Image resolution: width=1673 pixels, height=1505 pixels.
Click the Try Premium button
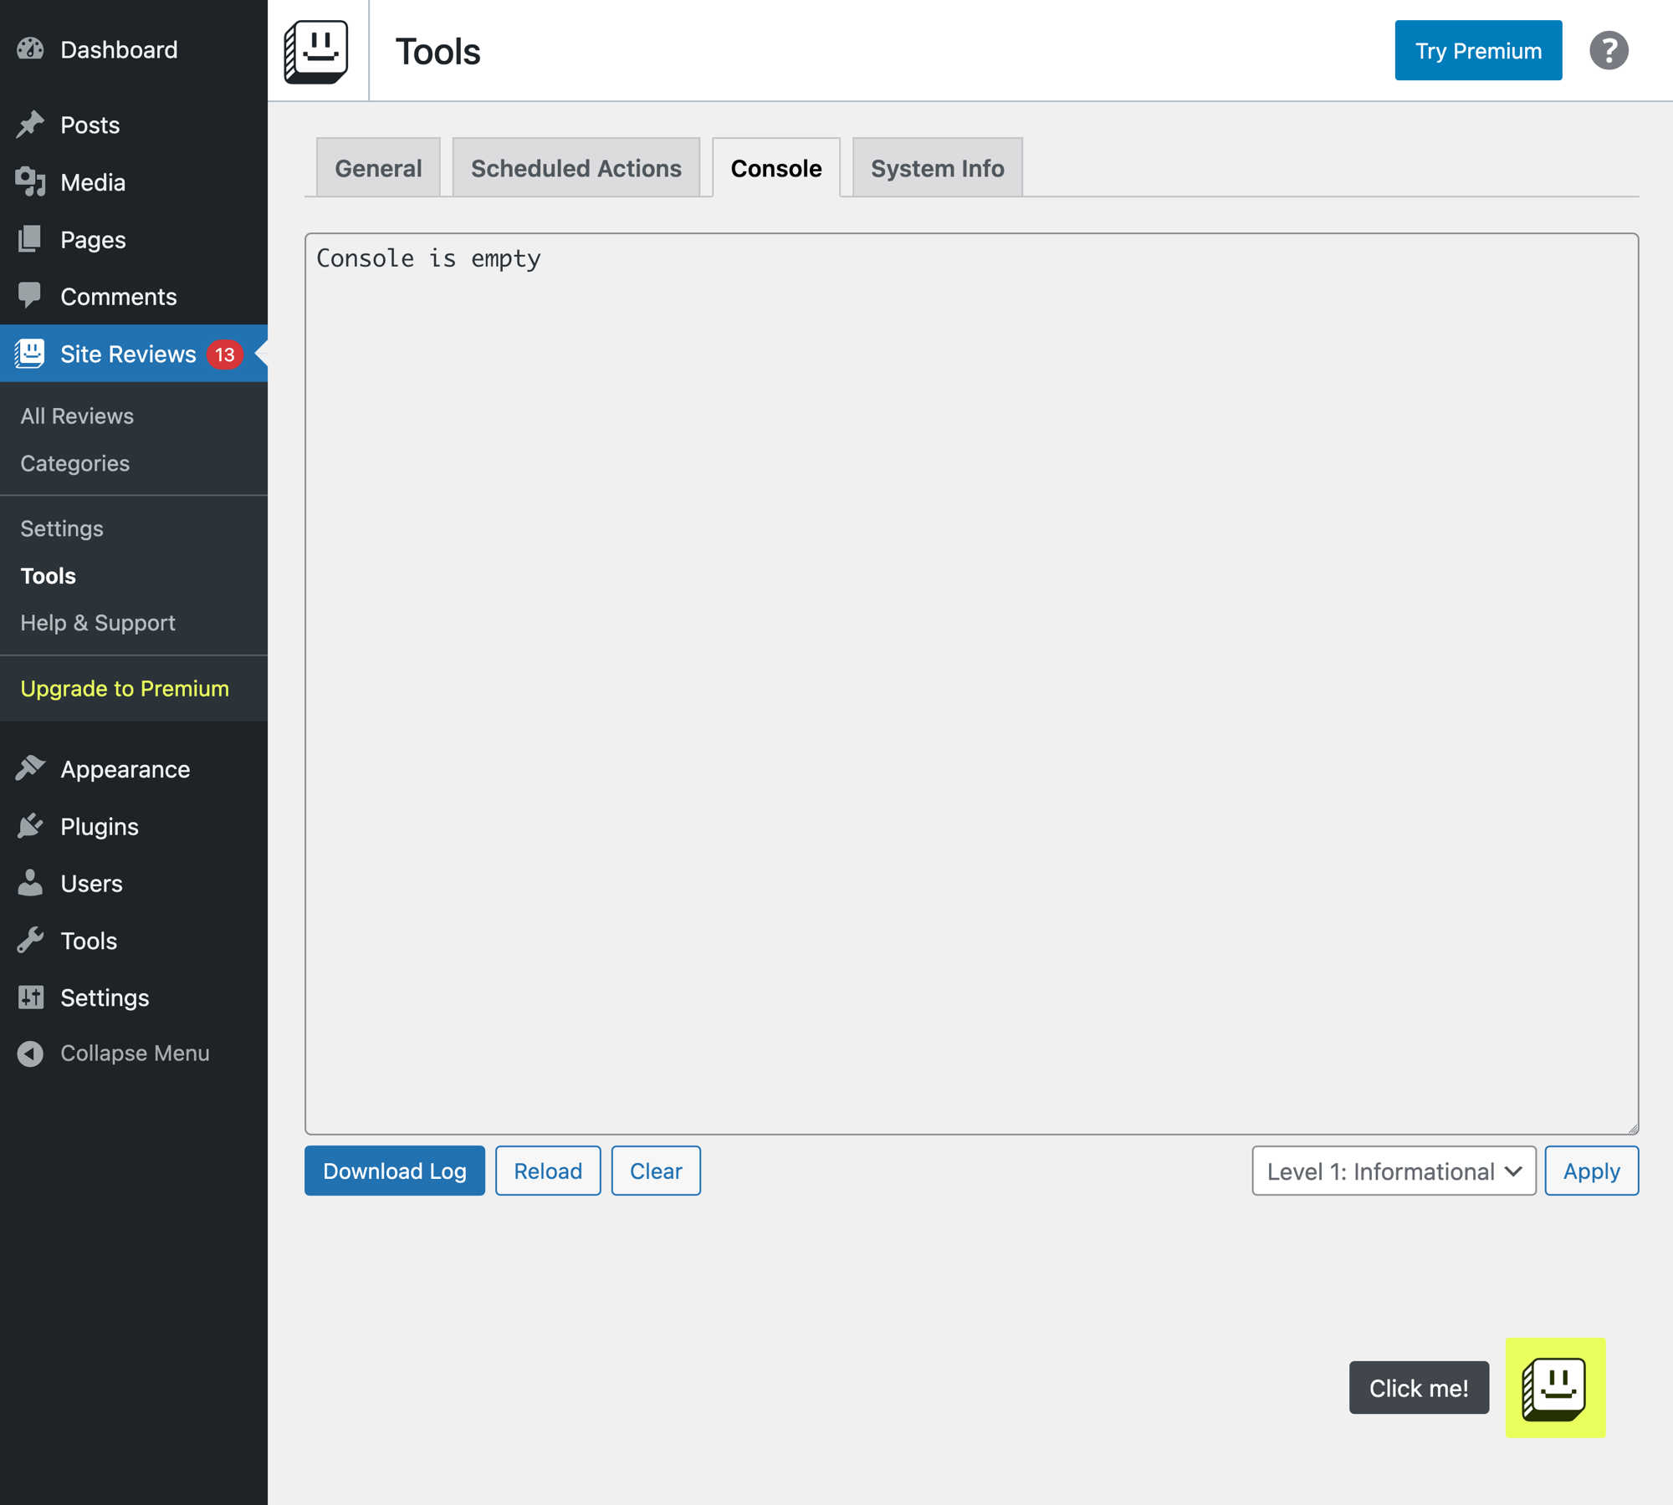pos(1477,50)
